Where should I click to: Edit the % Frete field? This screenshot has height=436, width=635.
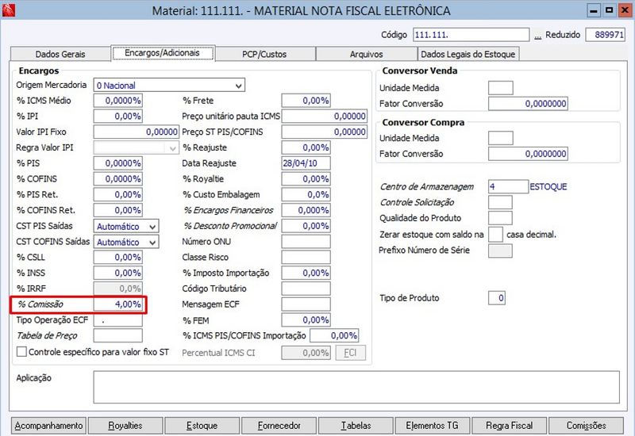point(306,101)
